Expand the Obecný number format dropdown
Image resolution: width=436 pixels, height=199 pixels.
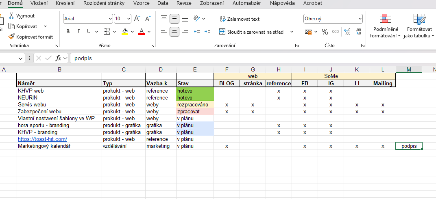(360, 19)
